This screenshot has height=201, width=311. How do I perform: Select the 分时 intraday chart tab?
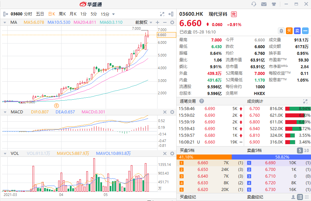click(28, 14)
